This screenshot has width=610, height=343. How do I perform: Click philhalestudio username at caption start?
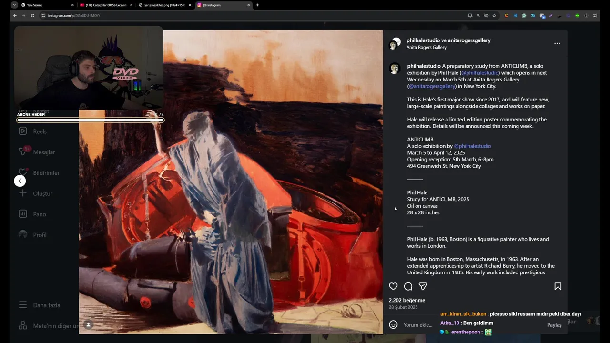coord(424,66)
